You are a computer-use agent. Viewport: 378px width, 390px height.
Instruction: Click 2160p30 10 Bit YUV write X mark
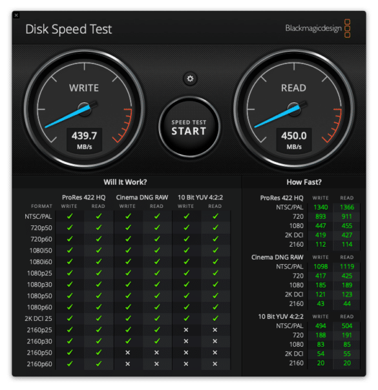click(186, 341)
